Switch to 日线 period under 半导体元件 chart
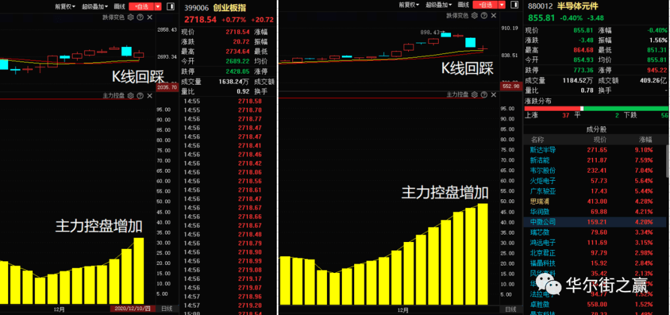 coord(511,309)
